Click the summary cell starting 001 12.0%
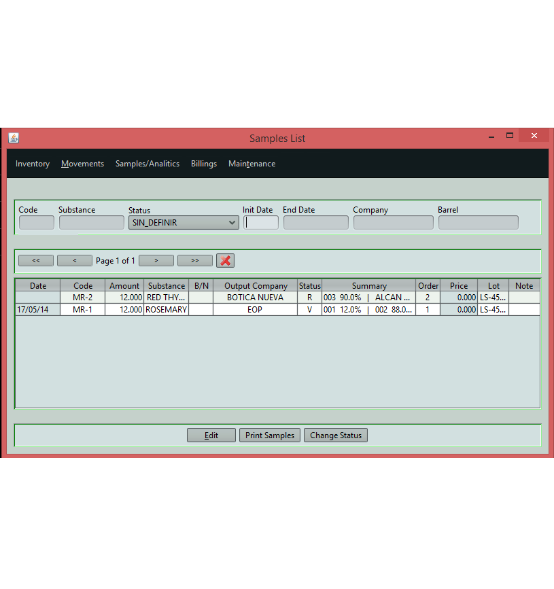This screenshot has width=554, height=589. pos(368,310)
